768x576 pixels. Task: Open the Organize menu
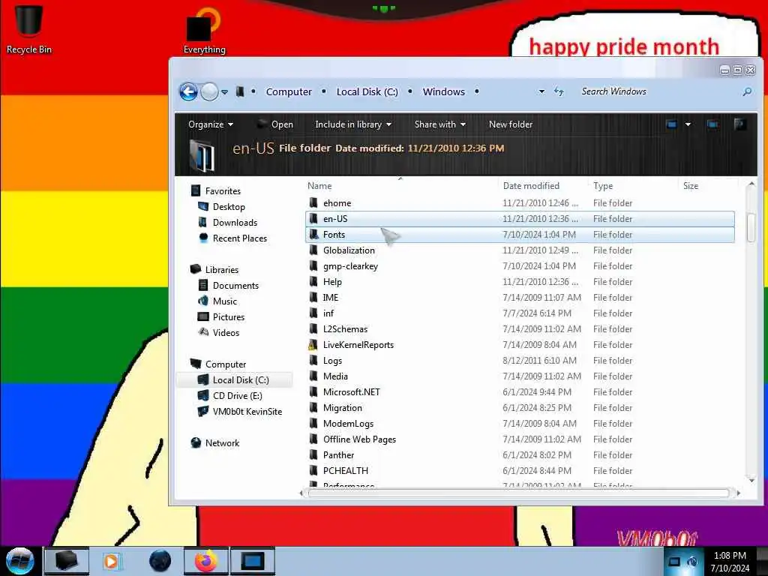[211, 124]
